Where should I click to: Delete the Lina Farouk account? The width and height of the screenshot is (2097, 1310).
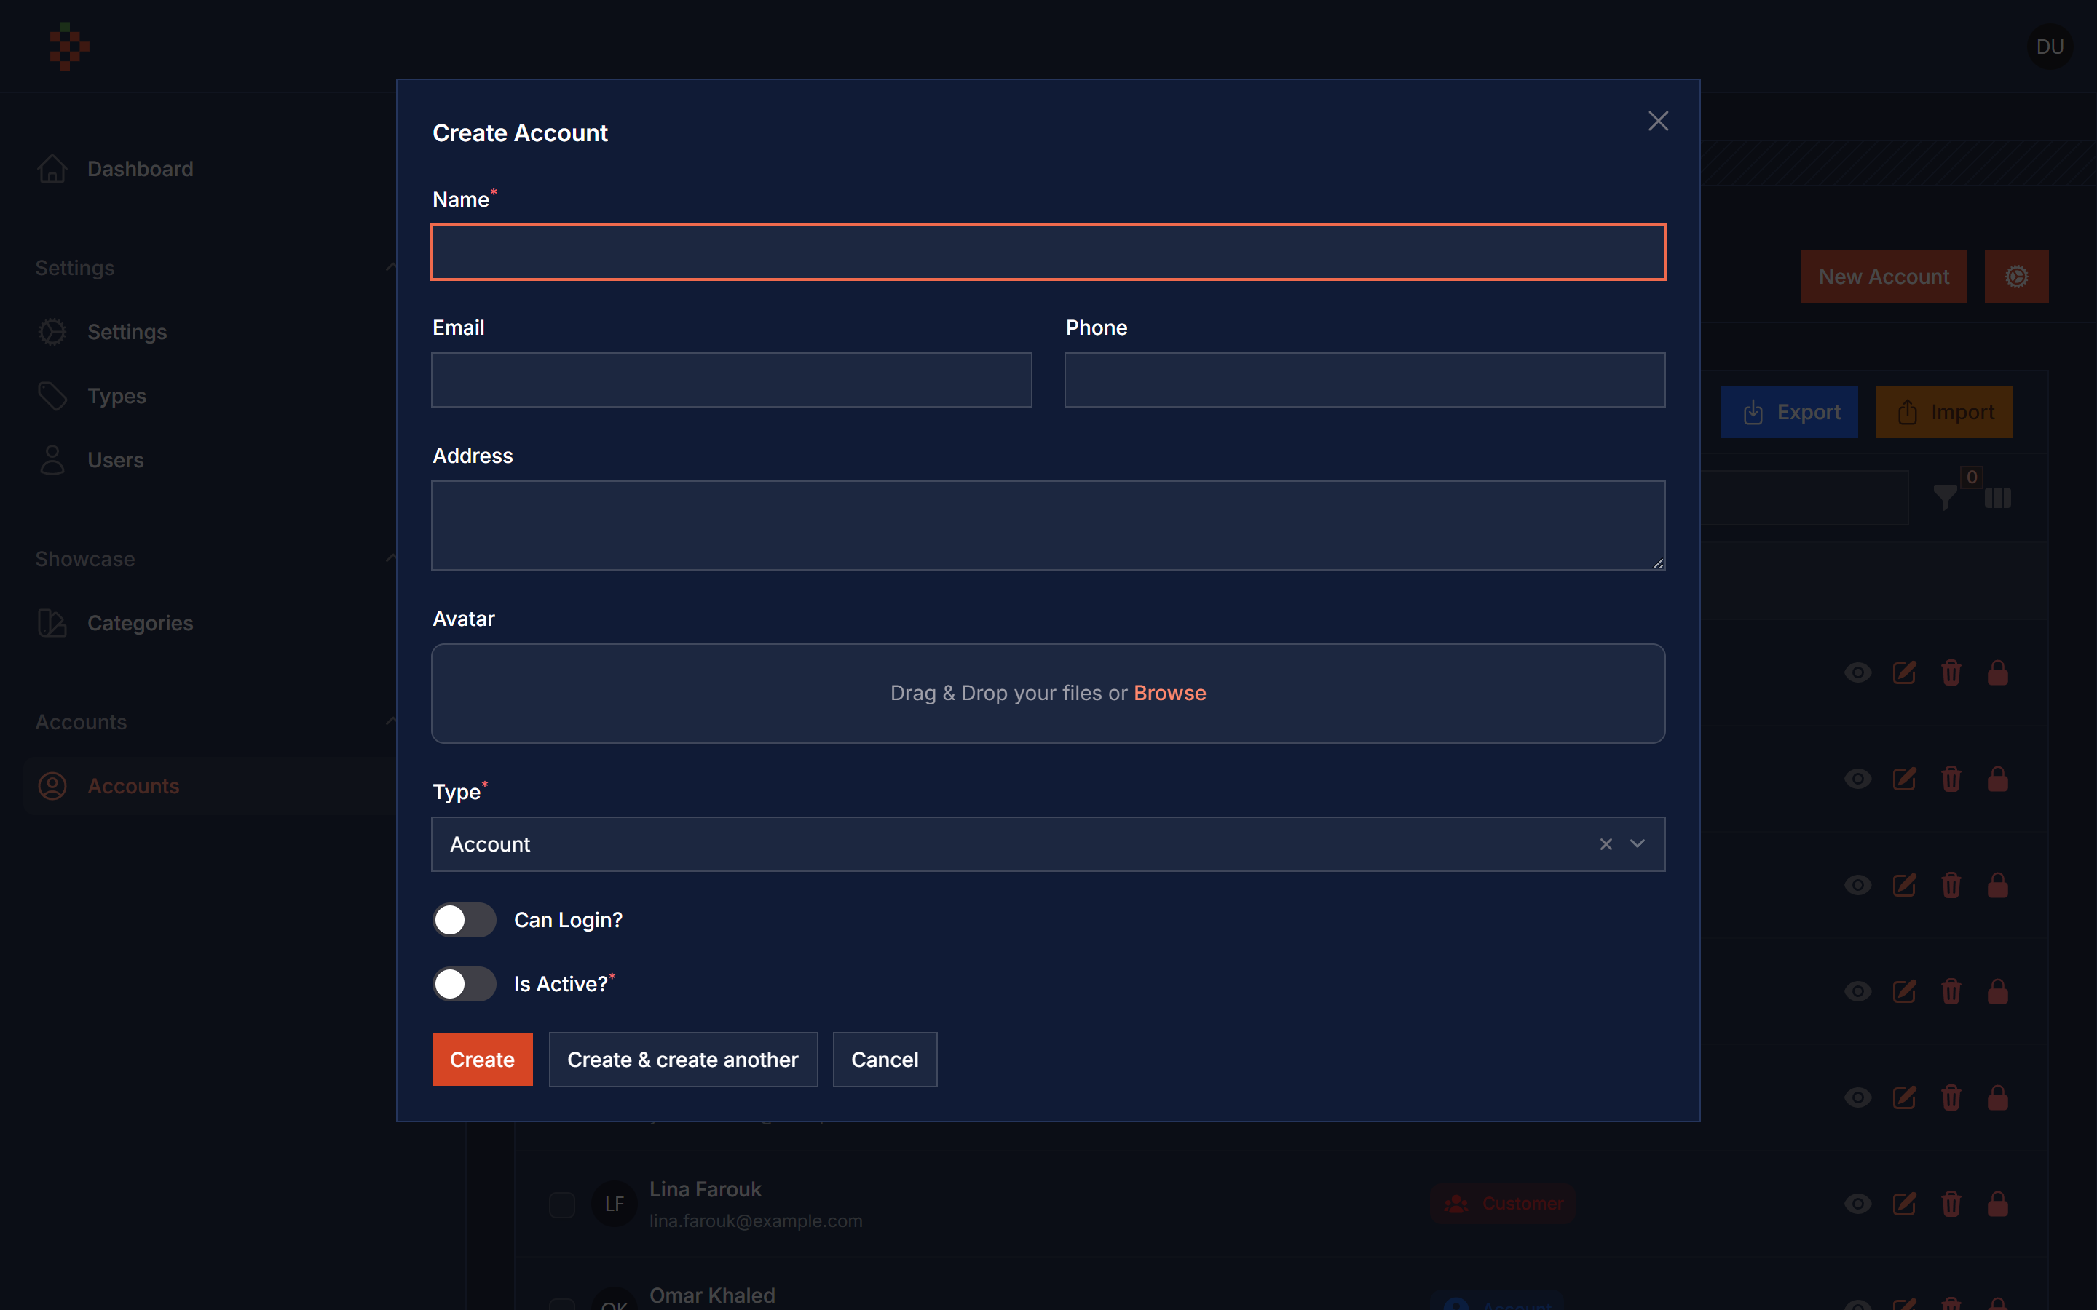click(x=1951, y=1204)
